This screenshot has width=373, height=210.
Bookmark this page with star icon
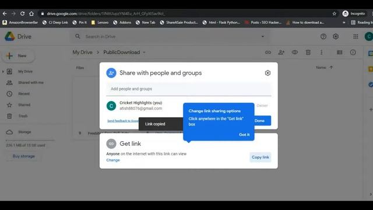[x=334, y=13]
